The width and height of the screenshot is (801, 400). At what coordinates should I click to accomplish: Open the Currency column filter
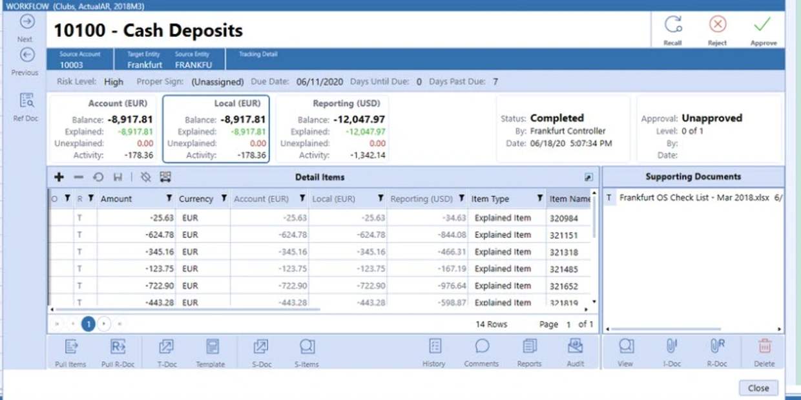[x=224, y=199]
